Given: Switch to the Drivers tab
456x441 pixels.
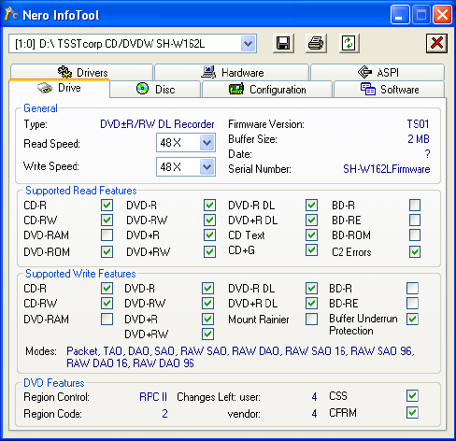Looking at the screenshot, I should [82, 72].
